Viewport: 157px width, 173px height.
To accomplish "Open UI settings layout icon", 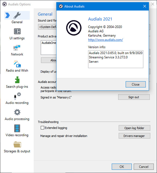I will coord(17,31).
